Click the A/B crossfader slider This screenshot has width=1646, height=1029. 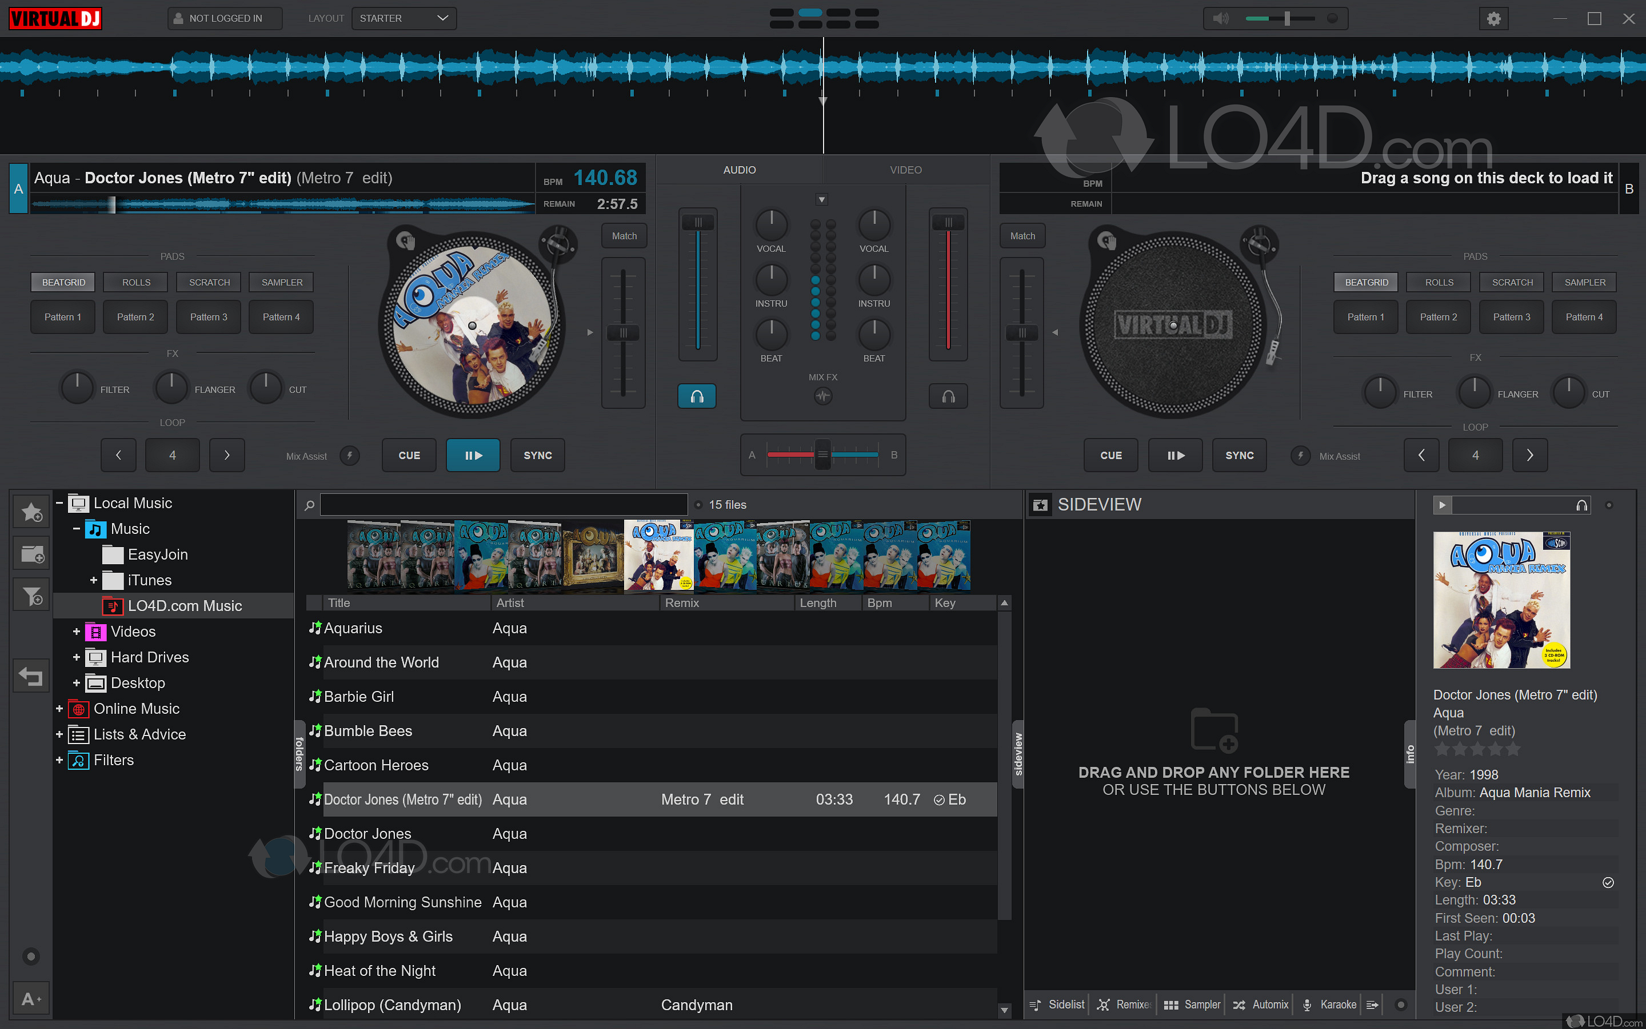(822, 455)
